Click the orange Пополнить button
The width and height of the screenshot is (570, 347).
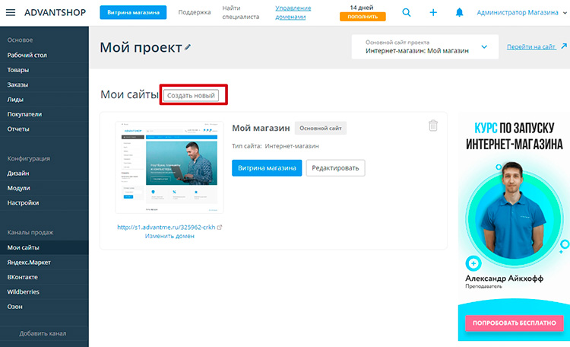[x=363, y=17]
